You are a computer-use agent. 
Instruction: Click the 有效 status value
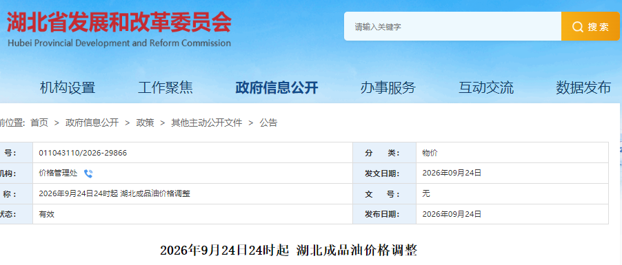point(46,214)
